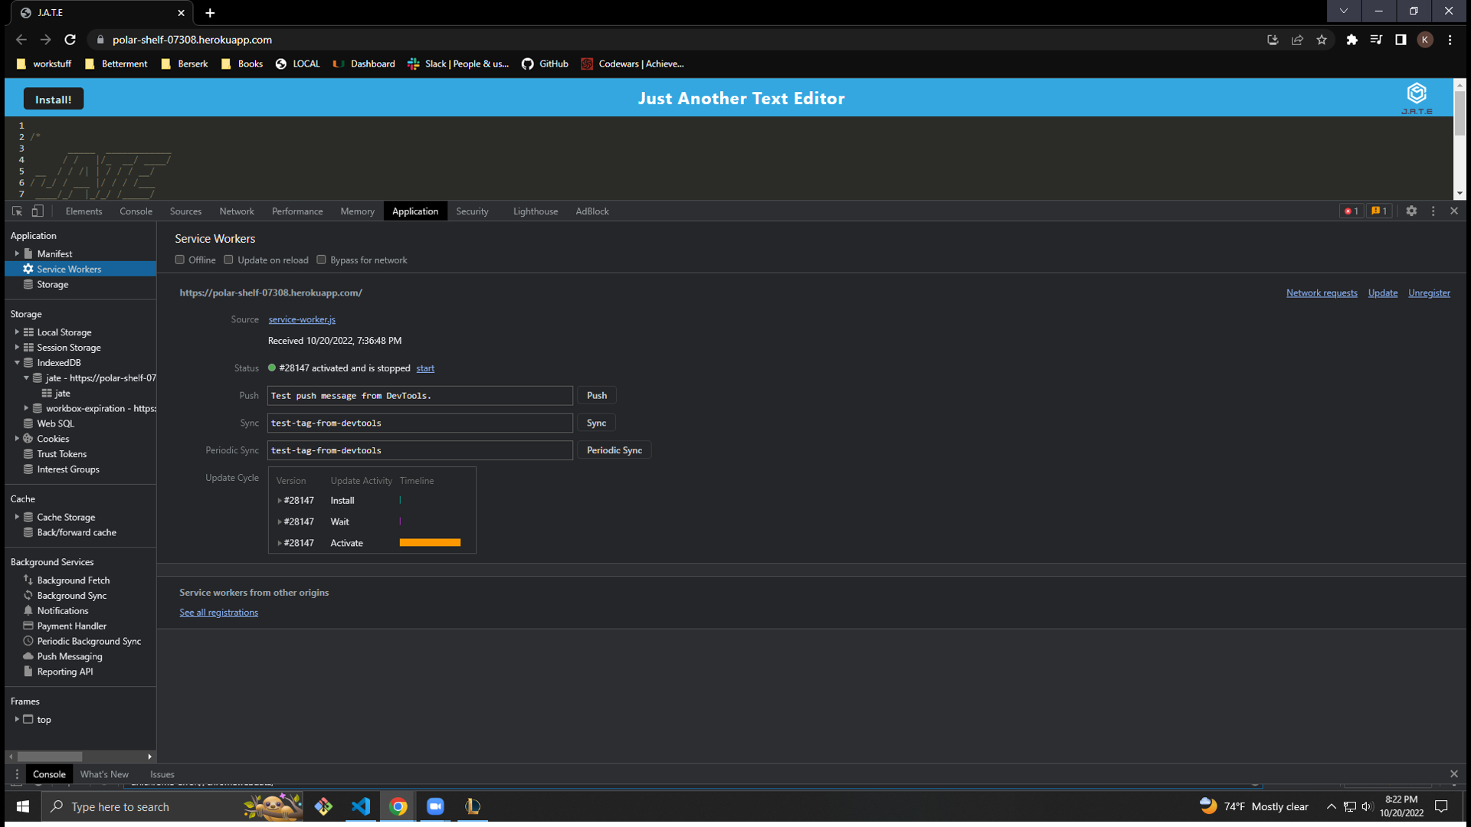Screen dimensions: 1471x827
Task: Open the Network panel tab
Action: (236, 211)
